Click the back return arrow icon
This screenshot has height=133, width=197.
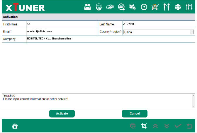[189, 126]
